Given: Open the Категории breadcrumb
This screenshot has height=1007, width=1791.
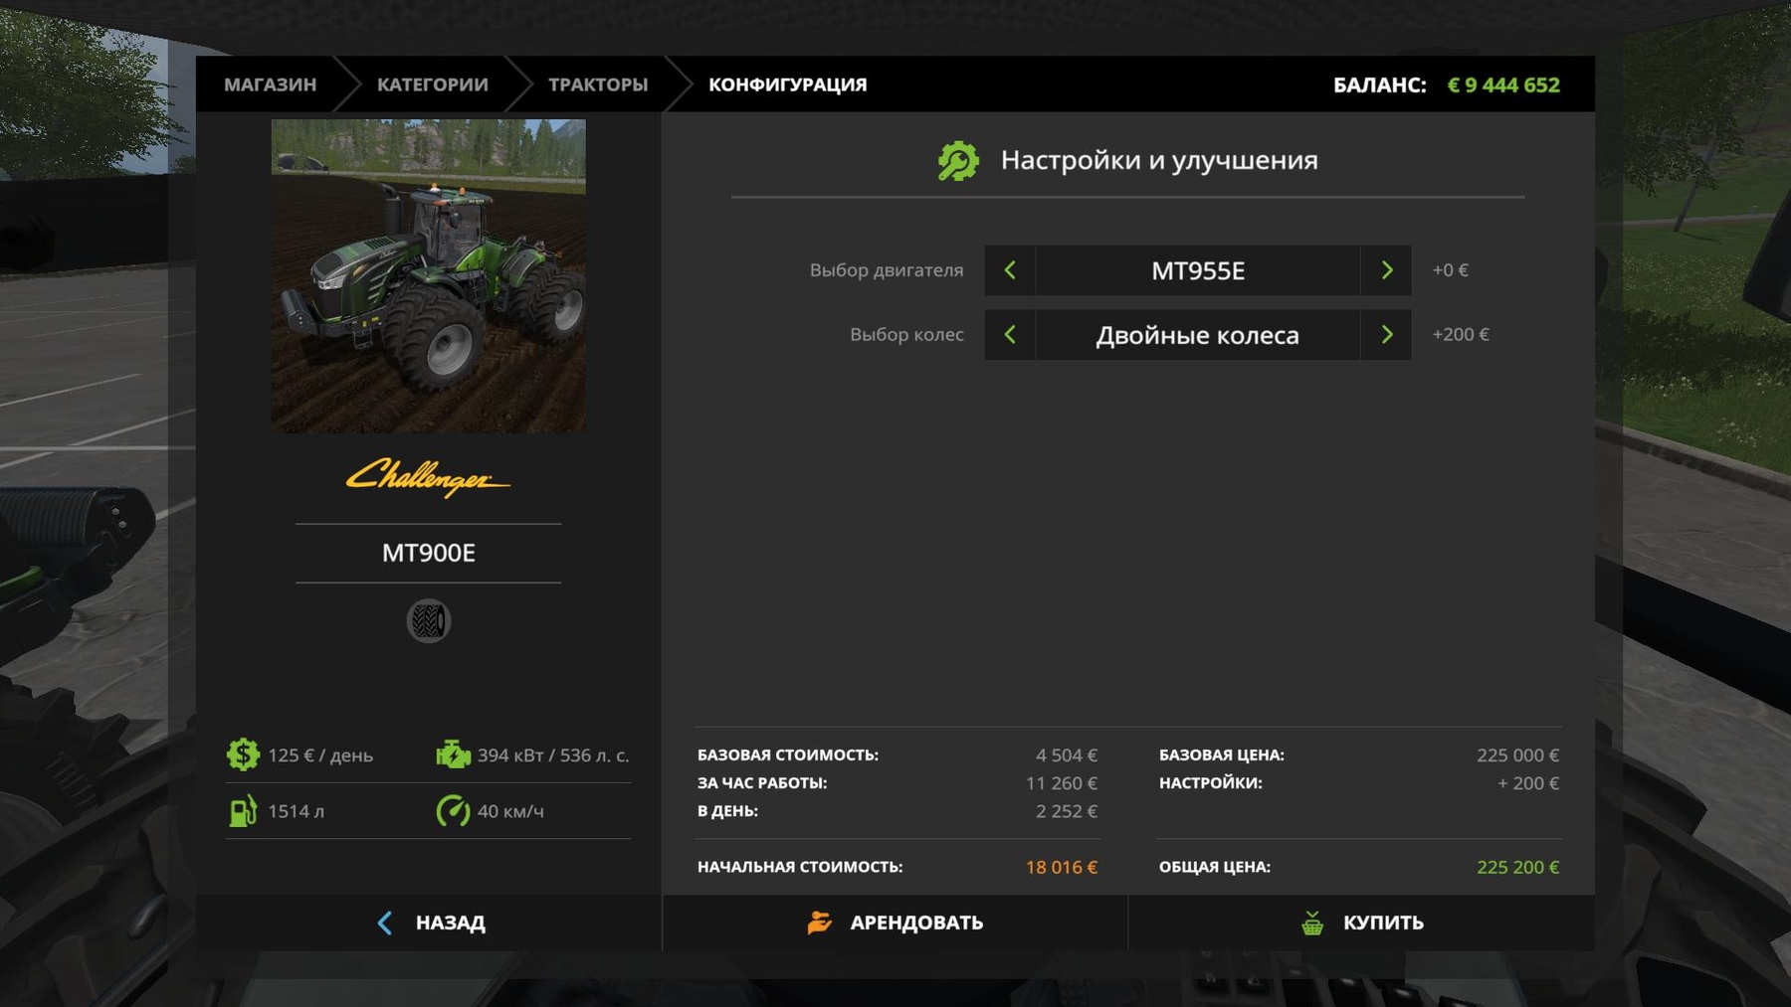Looking at the screenshot, I should point(432,84).
